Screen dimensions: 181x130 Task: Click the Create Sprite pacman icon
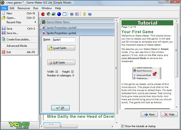[43, 14]
